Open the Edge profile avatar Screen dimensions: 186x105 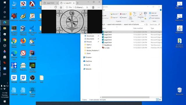pos(93,7)
